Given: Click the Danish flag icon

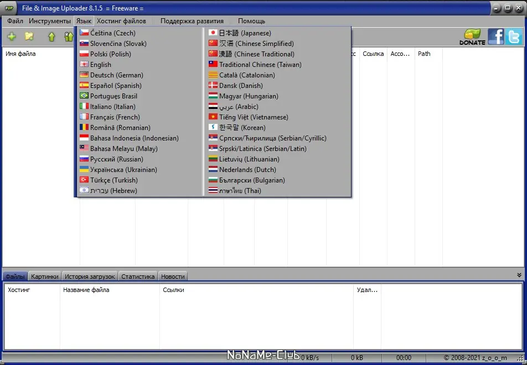Looking at the screenshot, I should 213,85.
